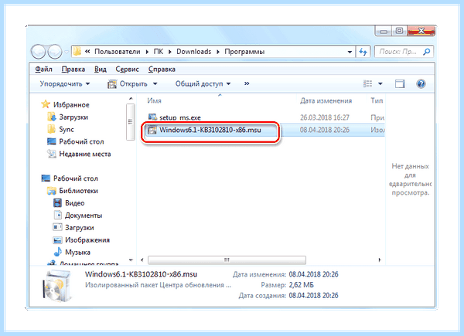464x336 pixels.
Task: Click the Музыка note icon
Action: 57,252
